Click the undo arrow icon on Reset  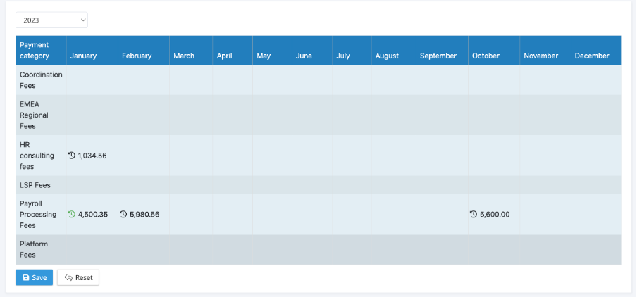(x=68, y=277)
